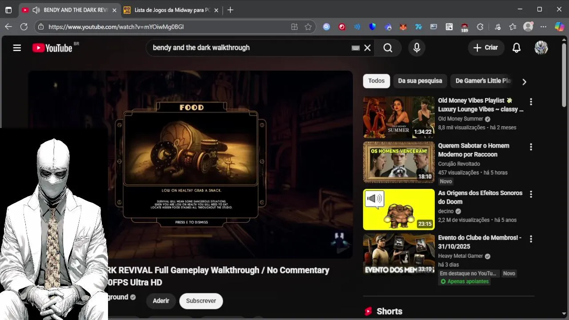Go back to the previous page

(8, 27)
